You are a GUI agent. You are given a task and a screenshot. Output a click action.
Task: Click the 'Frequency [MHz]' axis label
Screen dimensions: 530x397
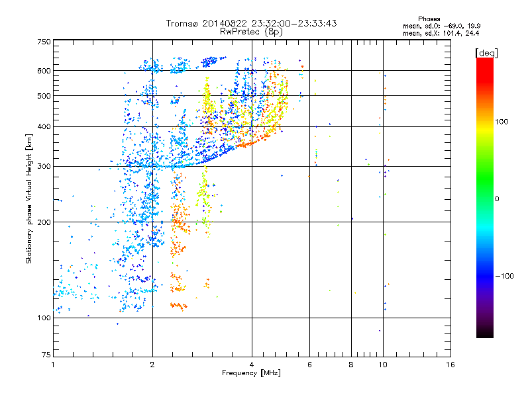point(251,373)
